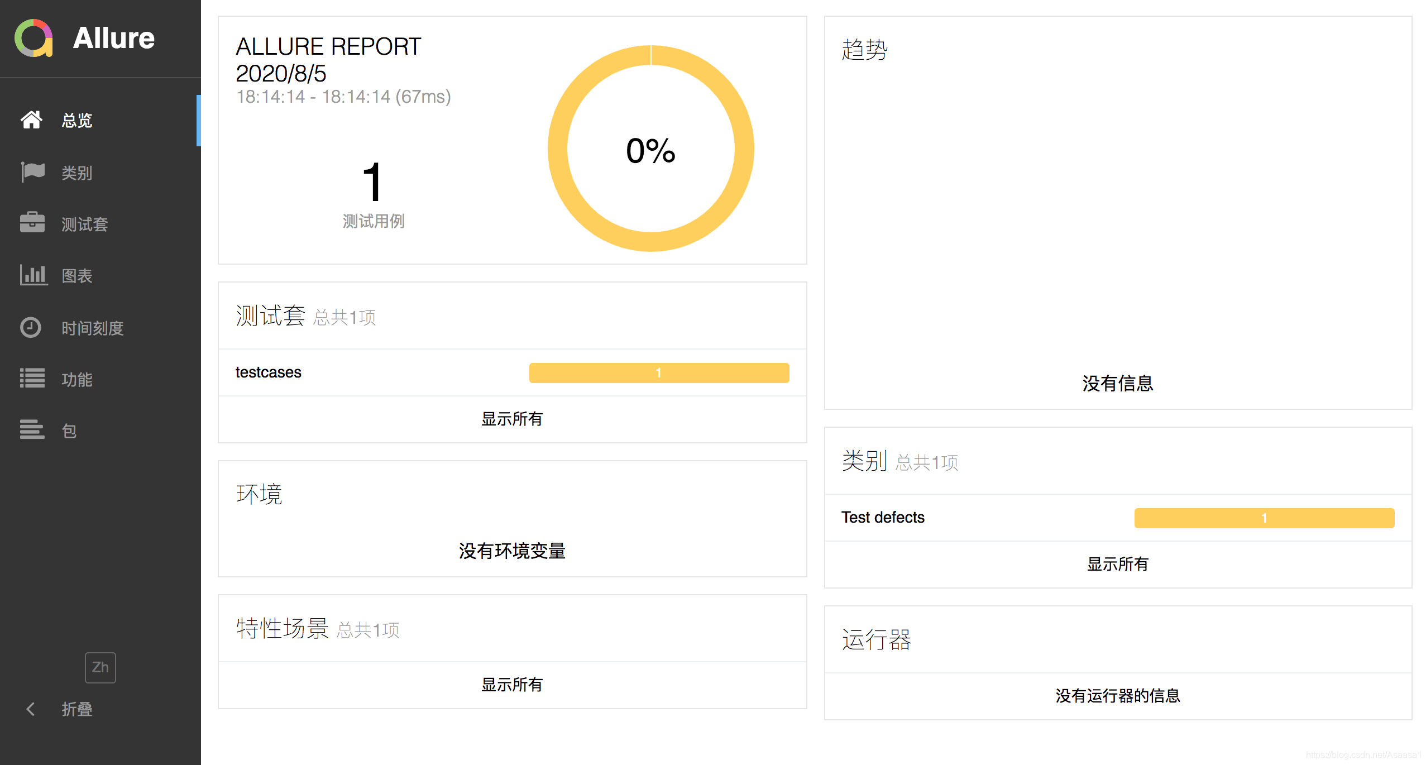Open the Zh language selector
This screenshot has height=765, width=1426.
tap(100, 667)
